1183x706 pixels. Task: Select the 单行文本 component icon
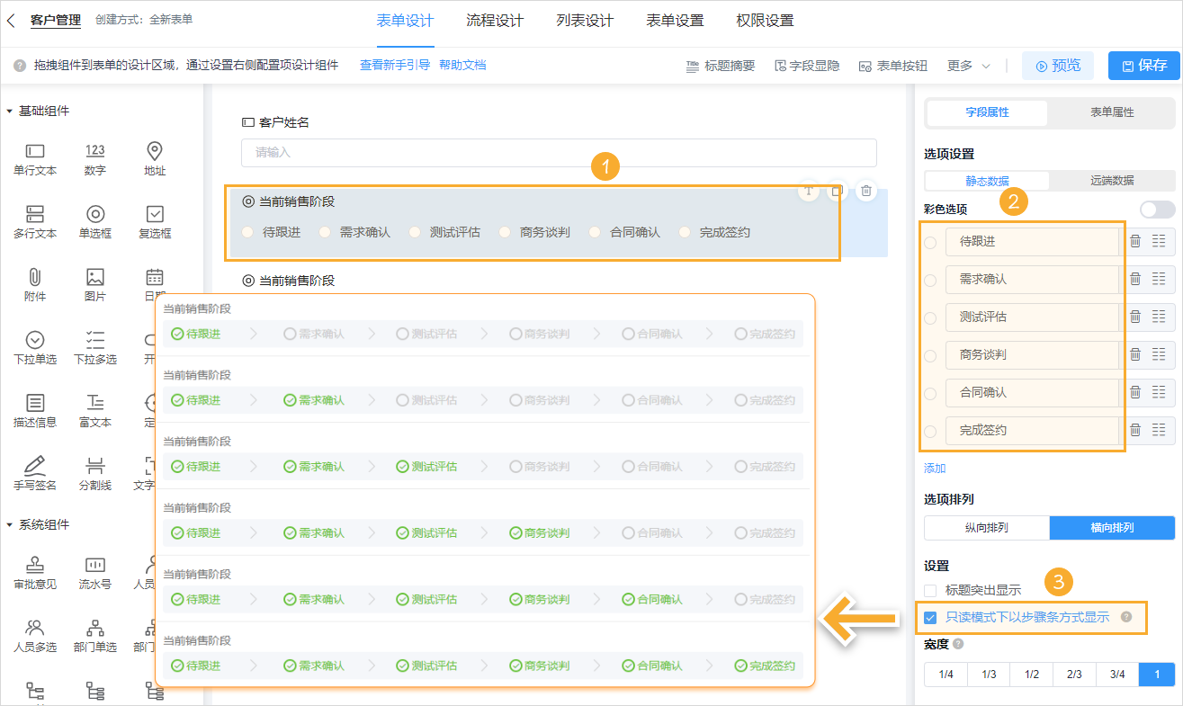click(35, 151)
